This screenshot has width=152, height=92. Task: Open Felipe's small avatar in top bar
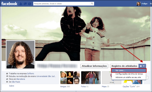139,4
